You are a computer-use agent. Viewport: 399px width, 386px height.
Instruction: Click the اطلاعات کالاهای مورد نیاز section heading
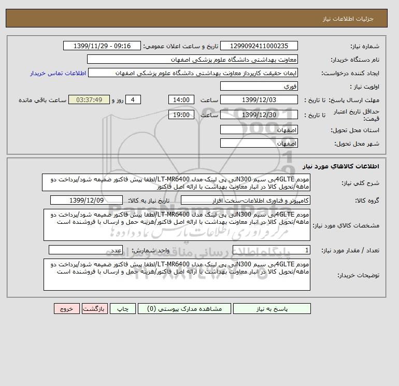tap(341, 166)
